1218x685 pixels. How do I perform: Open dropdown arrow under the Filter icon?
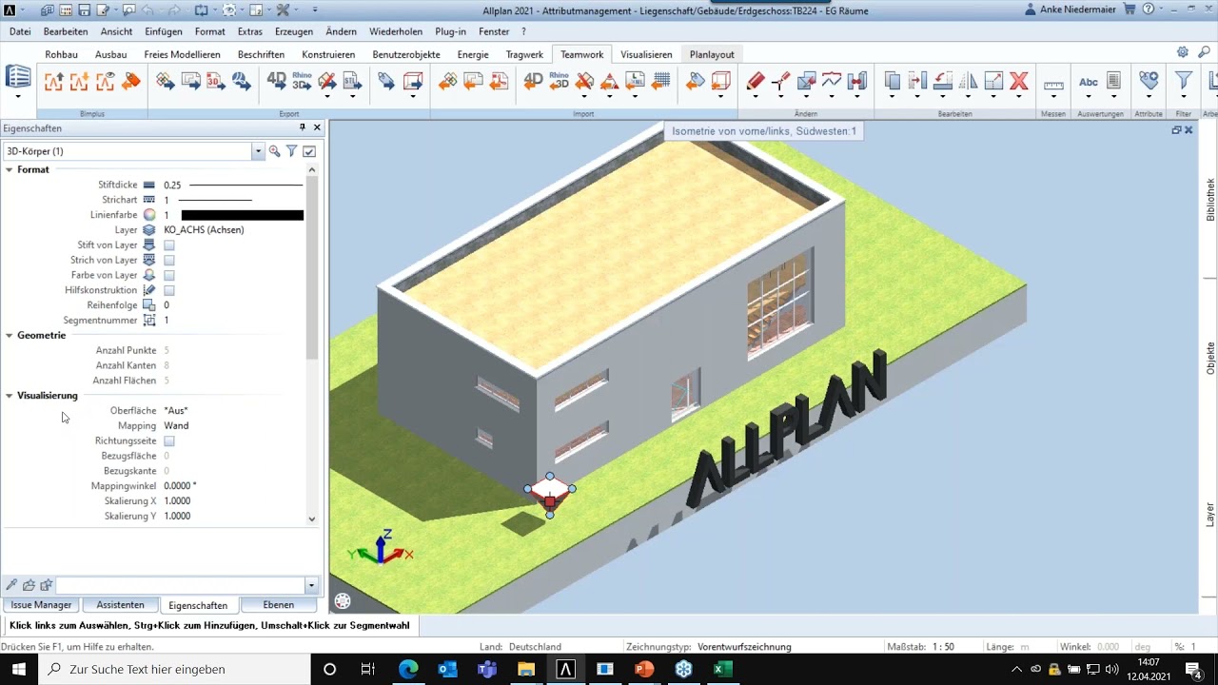click(x=1184, y=97)
